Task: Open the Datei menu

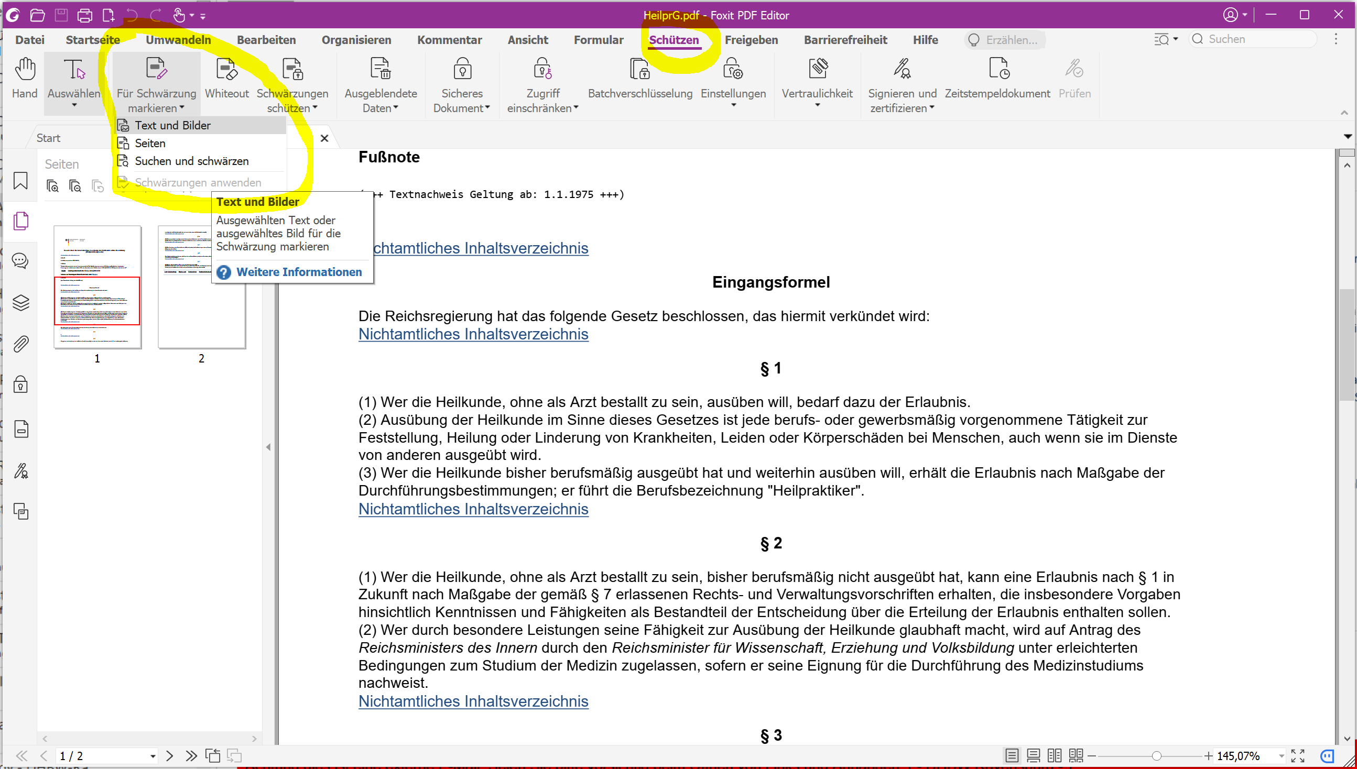Action: click(x=29, y=40)
